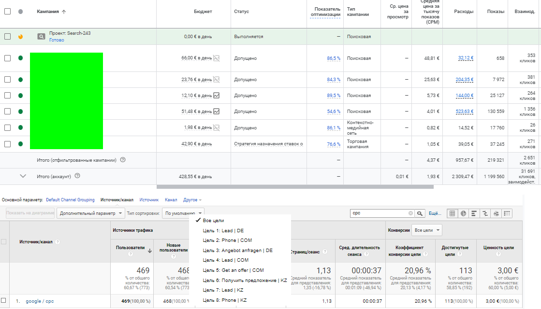Open the comparison view icon

point(485,213)
